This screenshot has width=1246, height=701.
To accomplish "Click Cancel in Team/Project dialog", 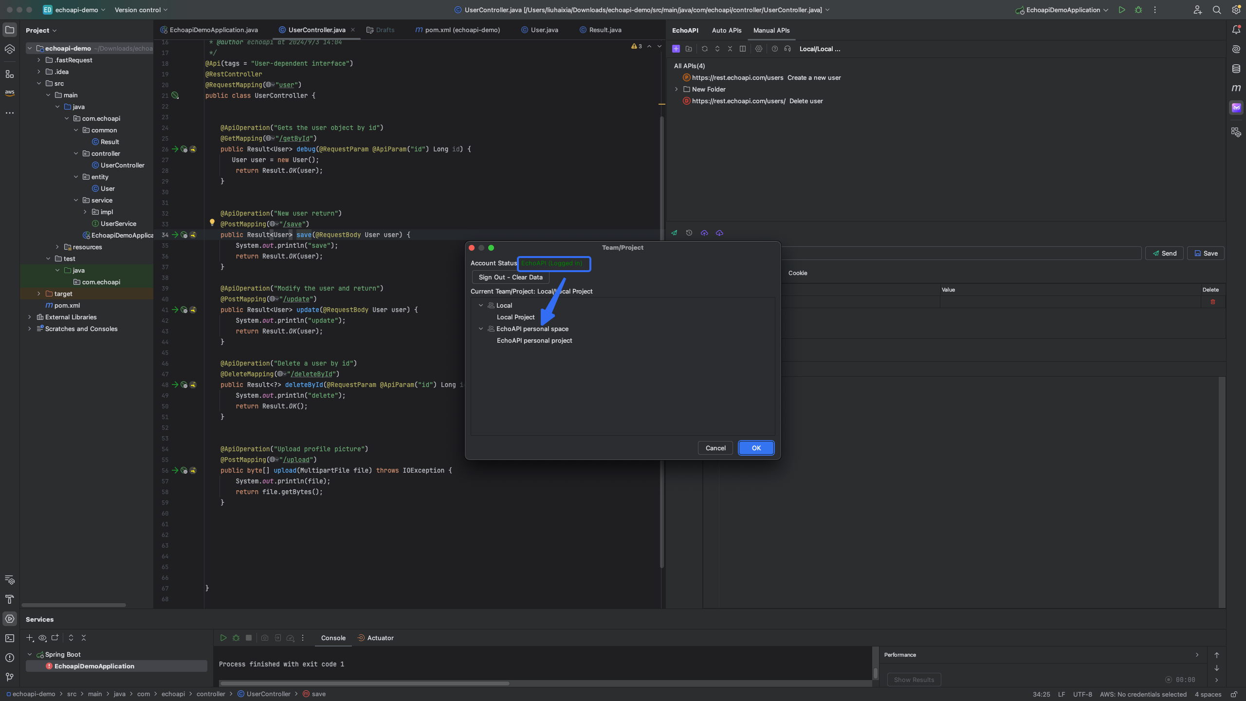I will click(x=715, y=448).
